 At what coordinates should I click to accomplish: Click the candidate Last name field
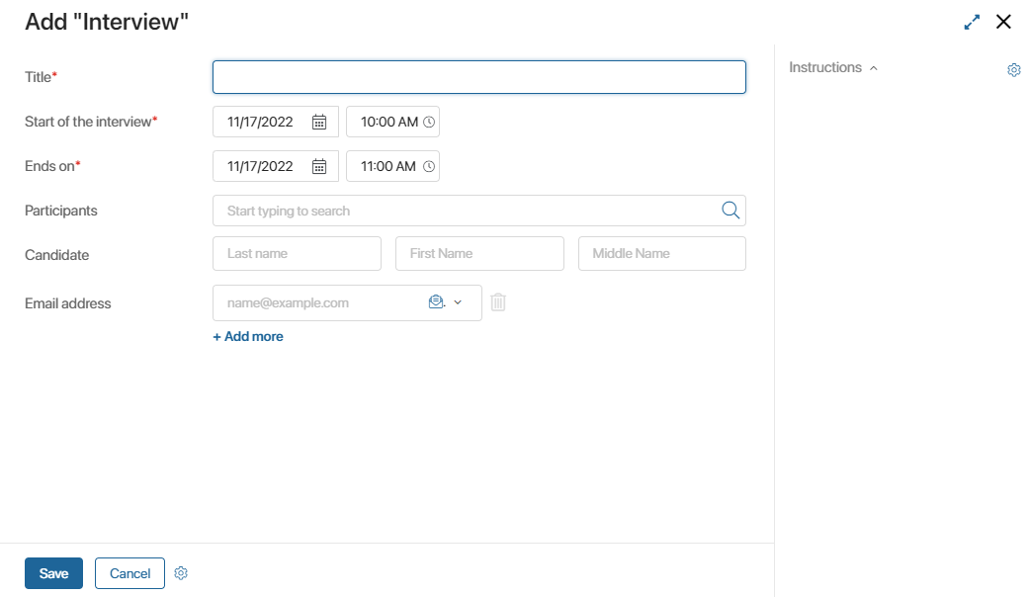[x=297, y=253]
